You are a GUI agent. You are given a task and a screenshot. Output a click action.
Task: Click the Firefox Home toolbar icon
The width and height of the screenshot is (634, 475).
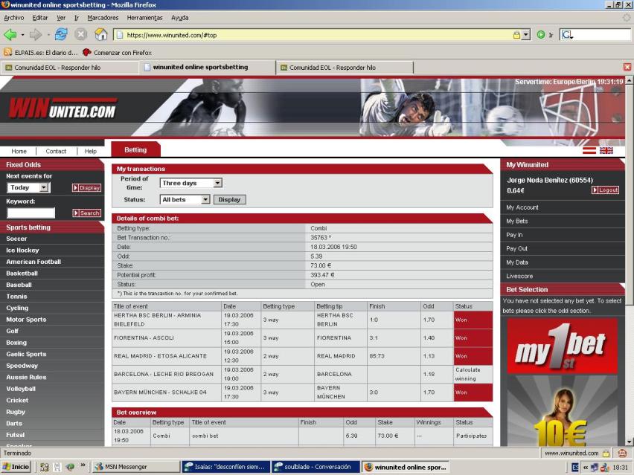(x=101, y=34)
